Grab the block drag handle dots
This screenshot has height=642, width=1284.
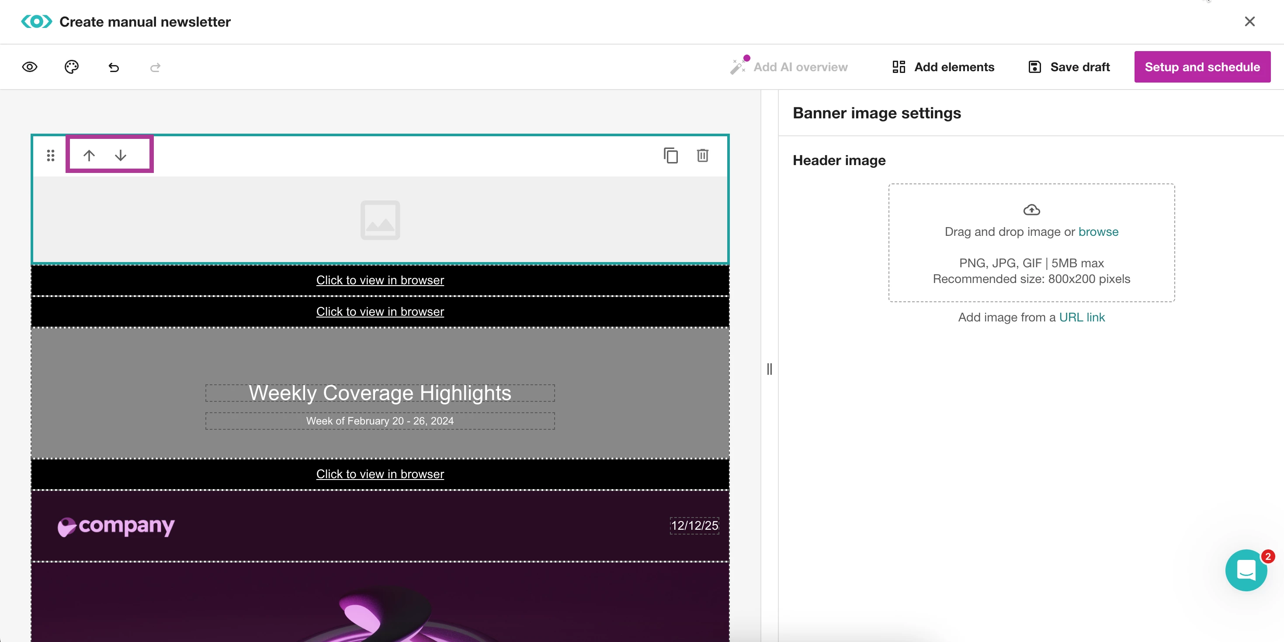[x=50, y=155]
